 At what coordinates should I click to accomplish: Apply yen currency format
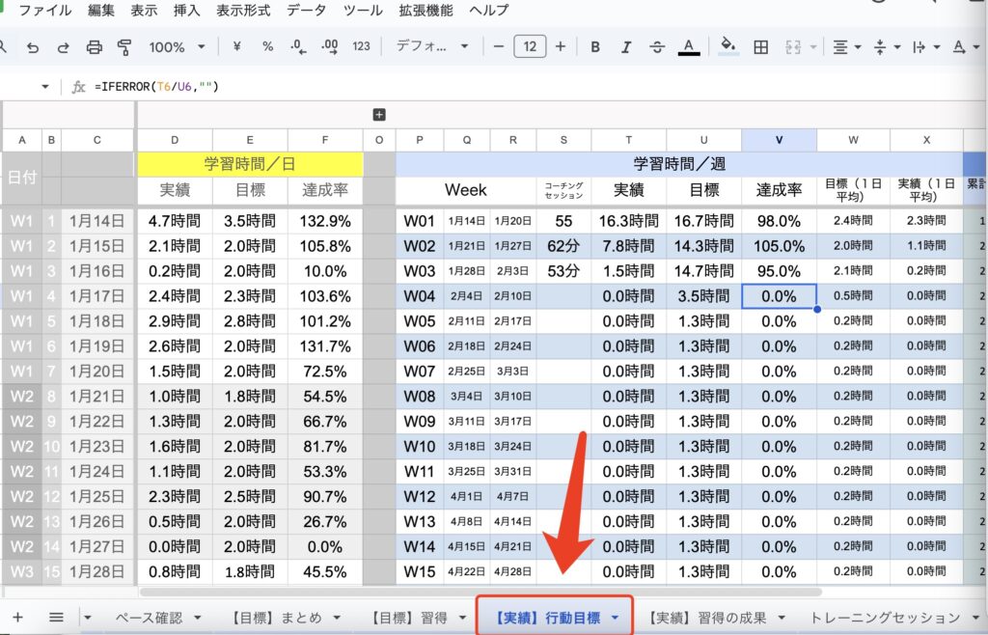[x=236, y=47]
